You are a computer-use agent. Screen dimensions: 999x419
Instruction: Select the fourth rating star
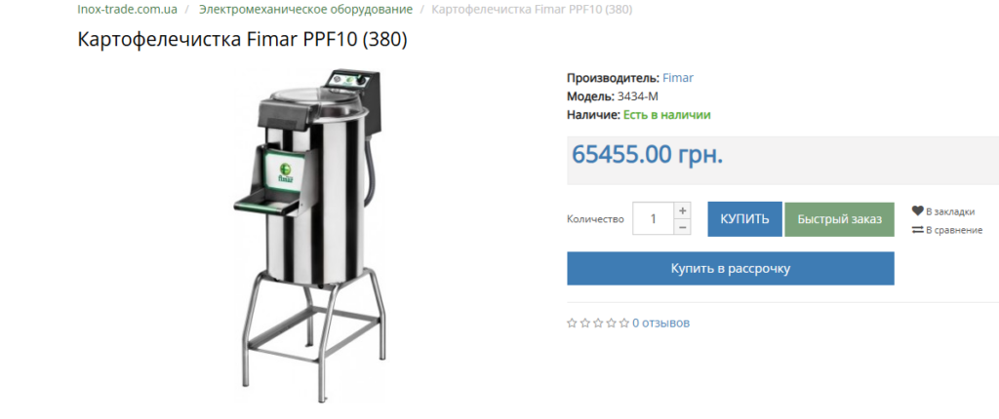[x=611, y=323]
